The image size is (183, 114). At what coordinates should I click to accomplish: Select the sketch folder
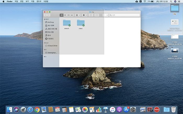pyautogui.click(x=67, y=24)
